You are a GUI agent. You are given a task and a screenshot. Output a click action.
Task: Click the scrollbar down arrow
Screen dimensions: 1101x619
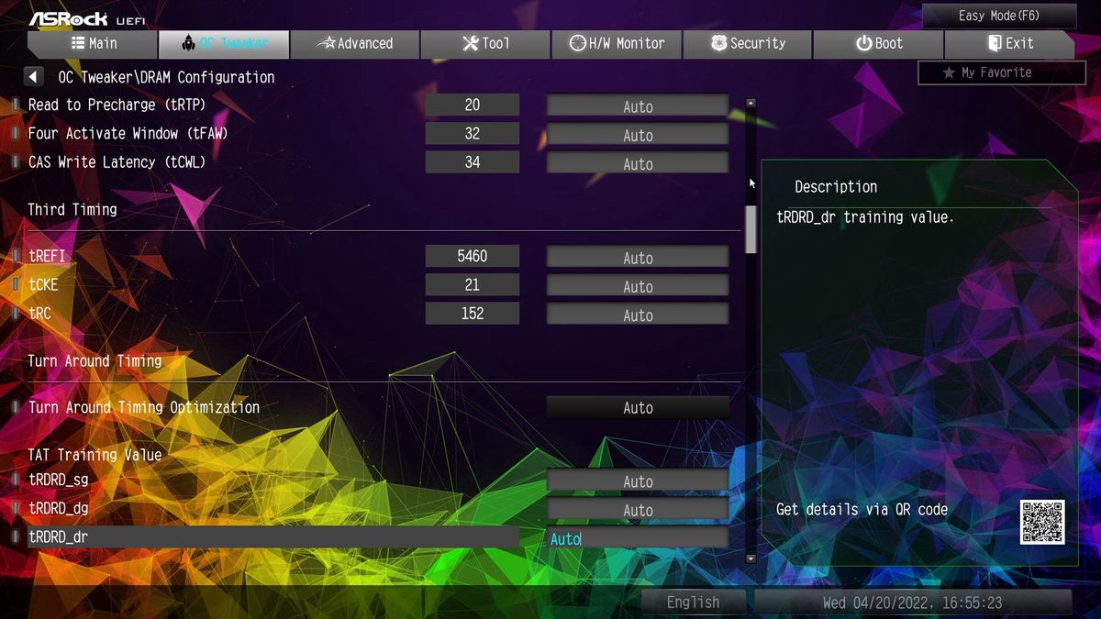tap(751, 558)
